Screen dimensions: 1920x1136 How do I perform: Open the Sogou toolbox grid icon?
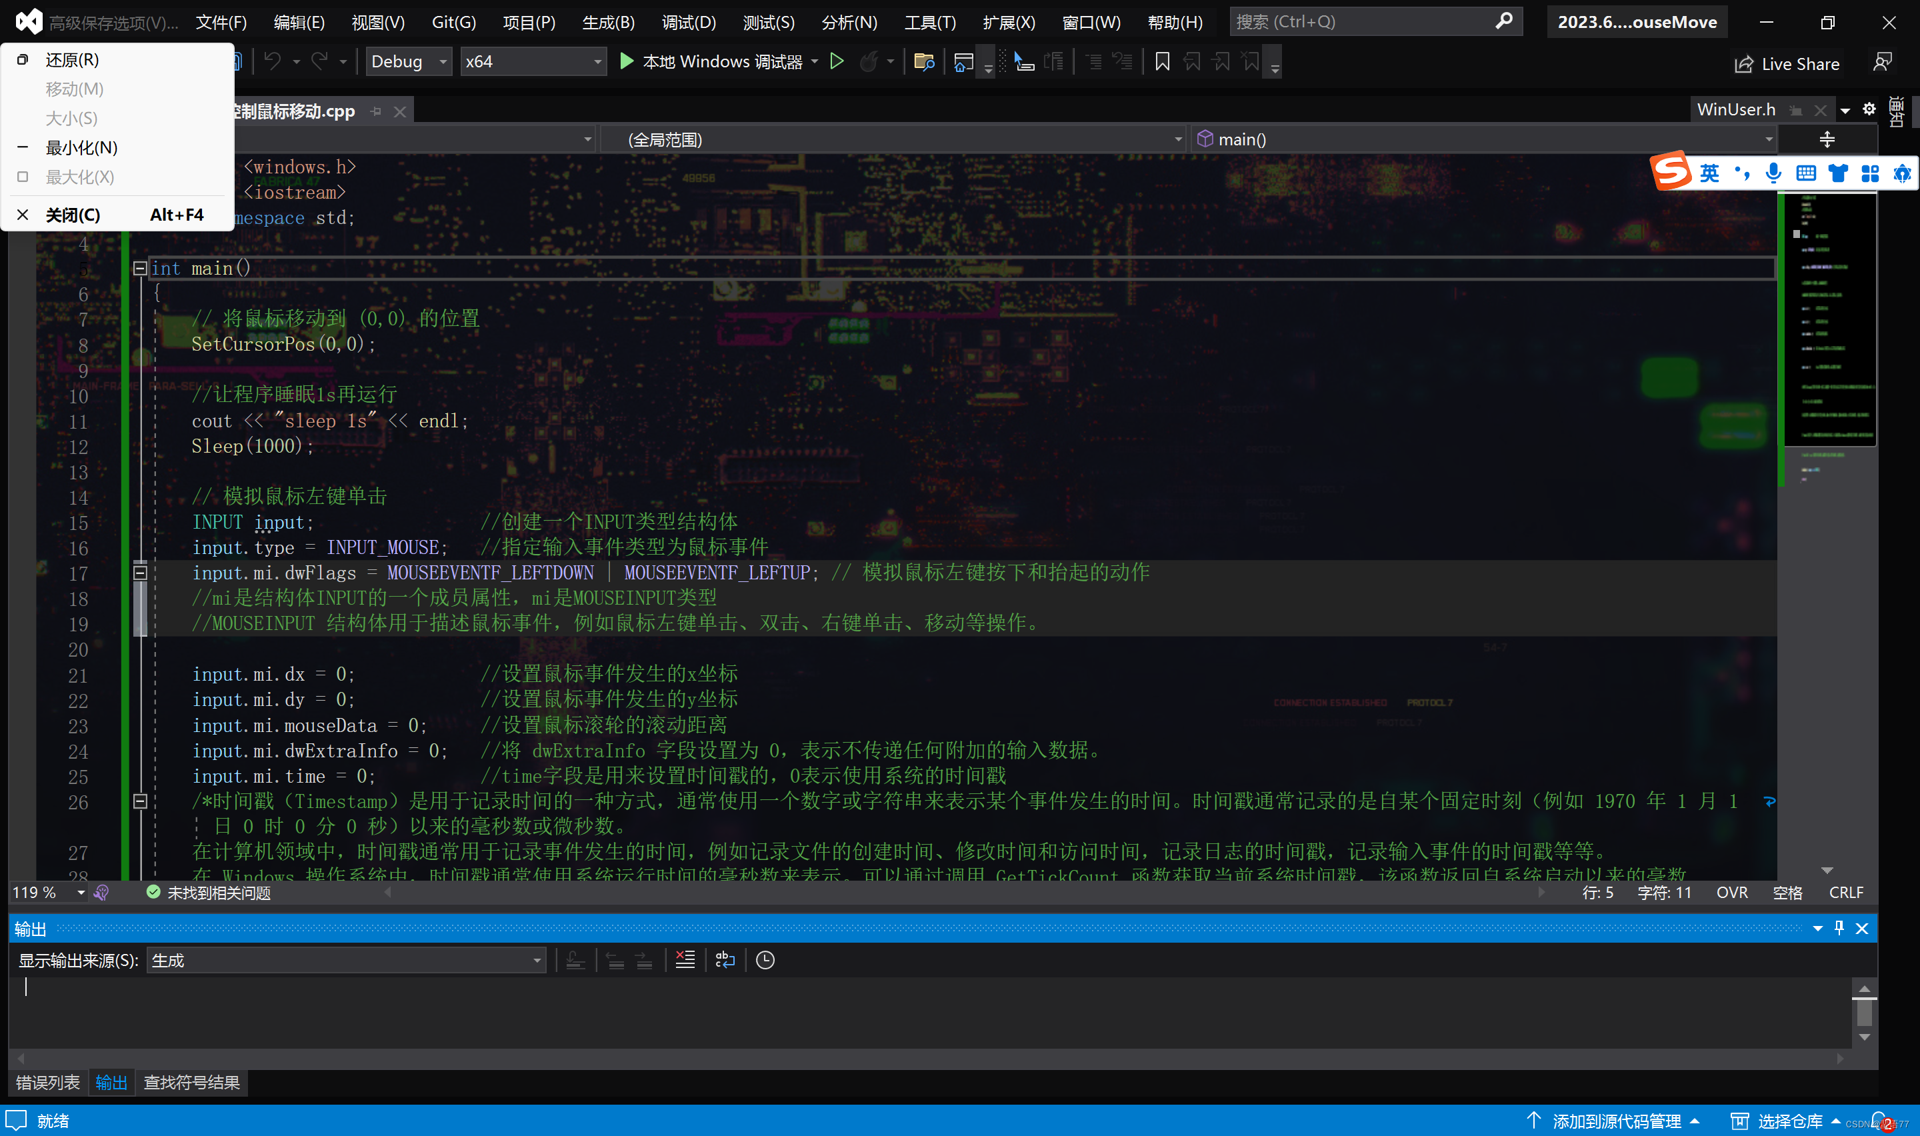1869,174
